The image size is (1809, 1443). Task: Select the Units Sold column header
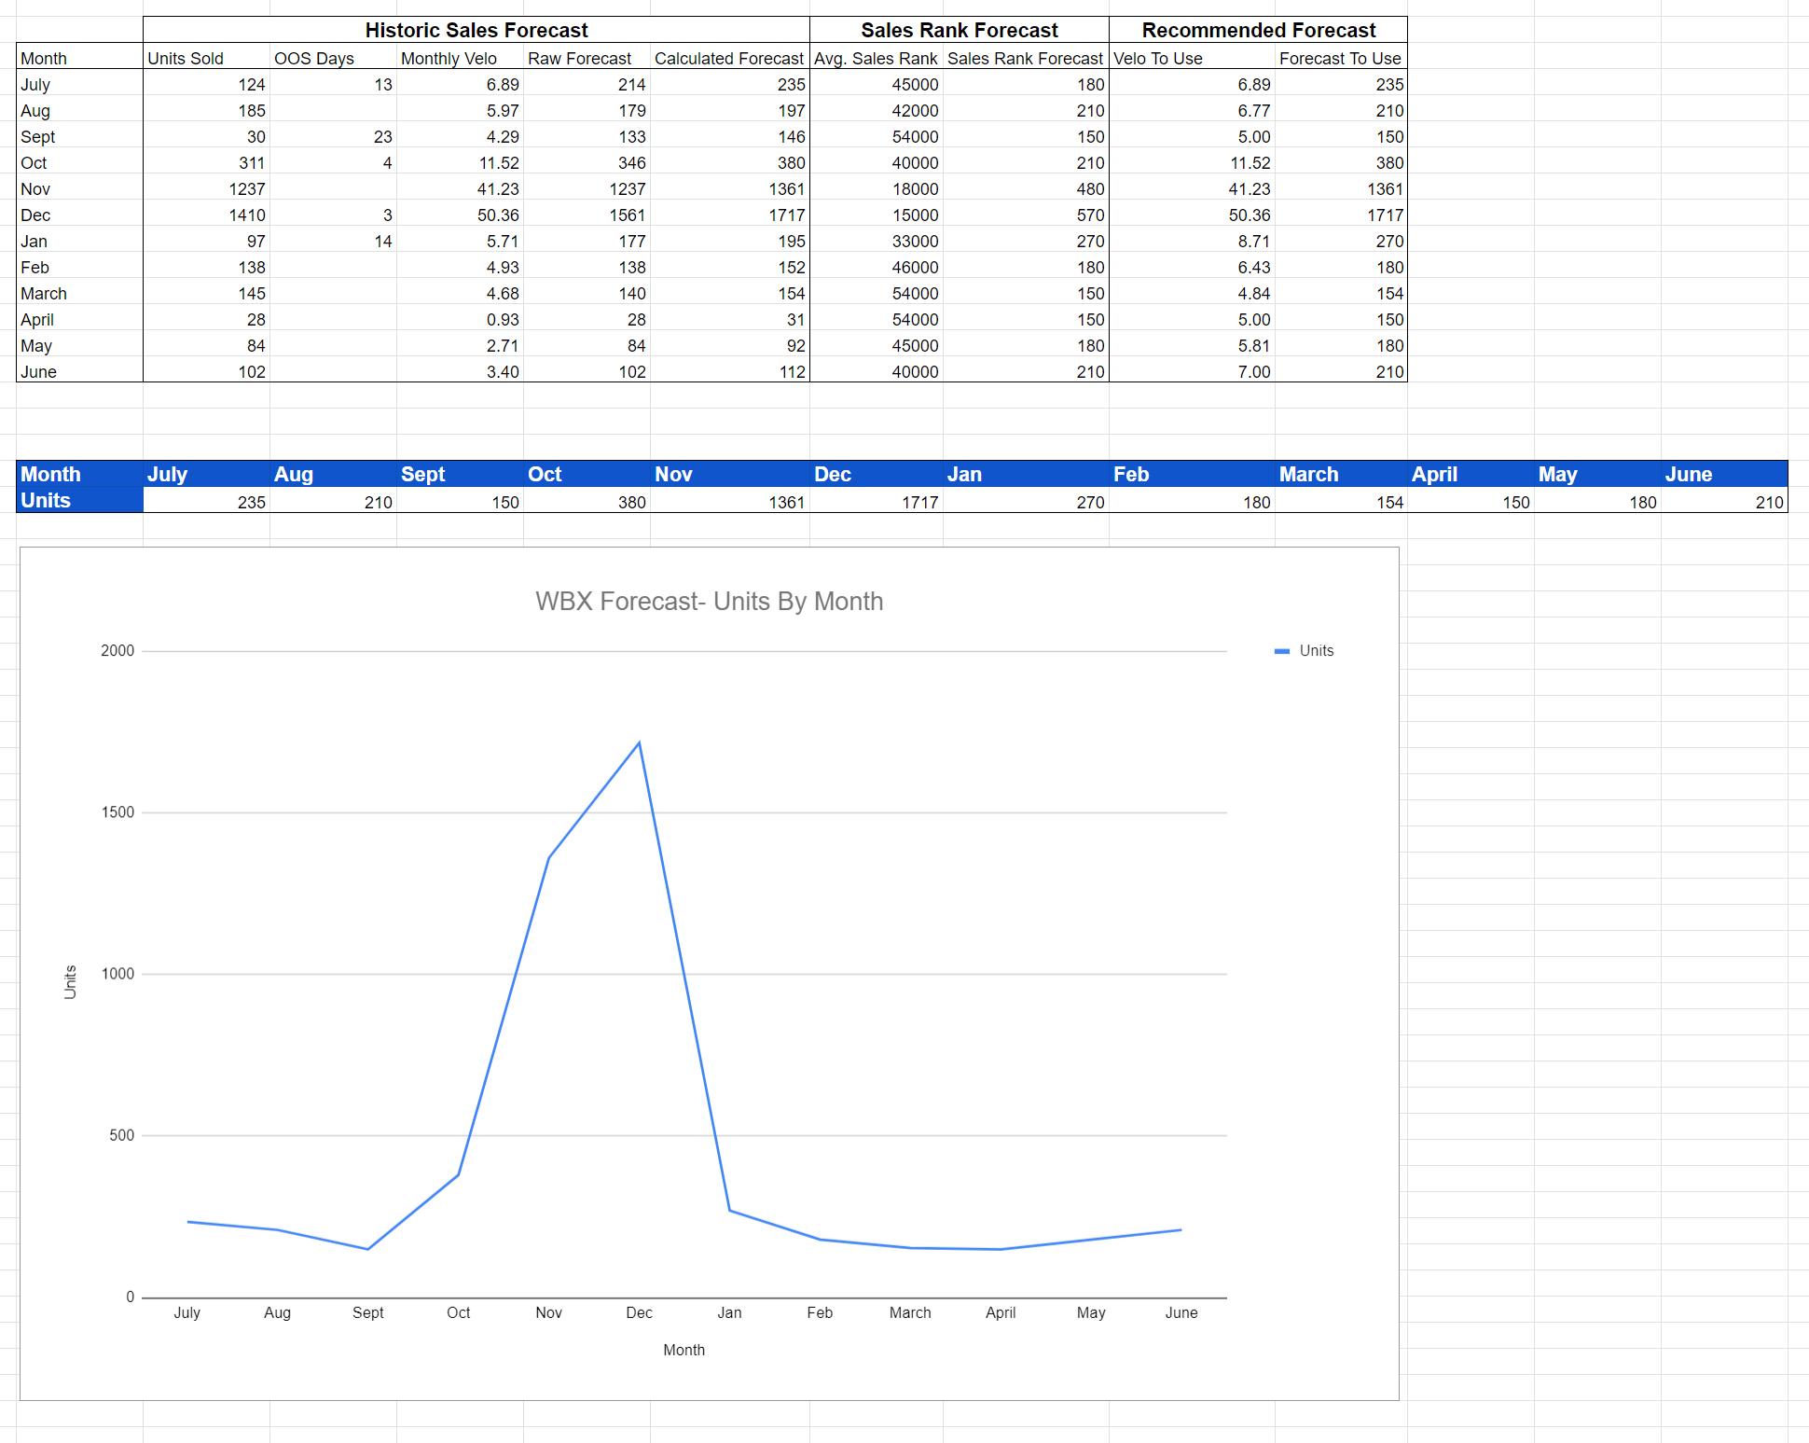click(186, 58)
